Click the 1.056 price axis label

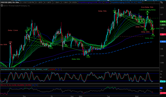[162, 63]
